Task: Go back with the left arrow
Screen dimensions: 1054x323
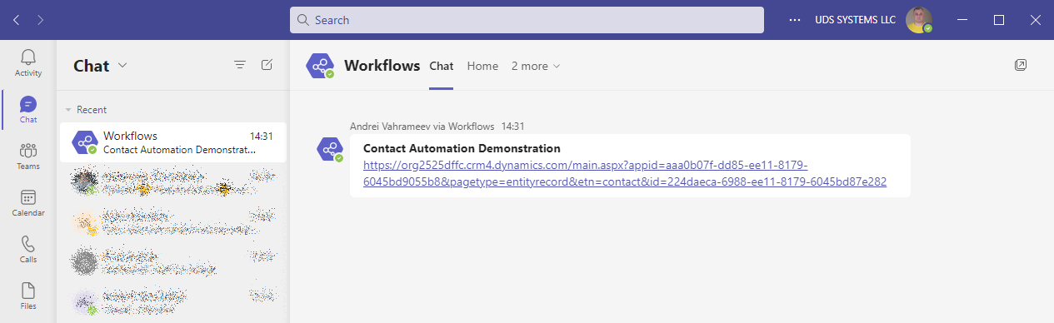Action: [17, 19]
